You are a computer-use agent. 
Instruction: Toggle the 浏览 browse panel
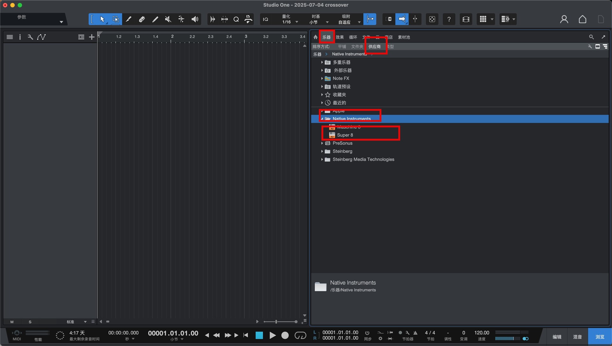click(x=600, y=337)
